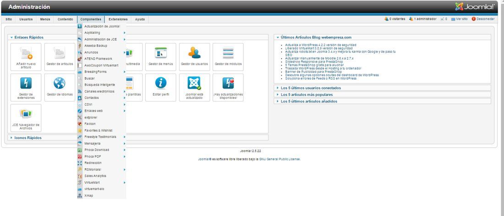Open GNU General Public License link
Viewport: 504px width, 216px height.
click(280, 159)
